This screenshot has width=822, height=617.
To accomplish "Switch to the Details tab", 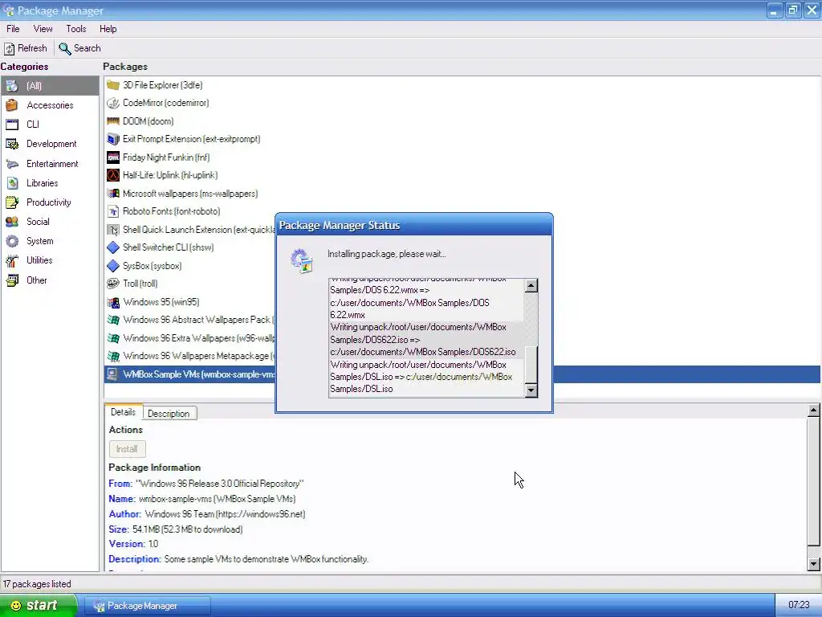I will (123, 412).
